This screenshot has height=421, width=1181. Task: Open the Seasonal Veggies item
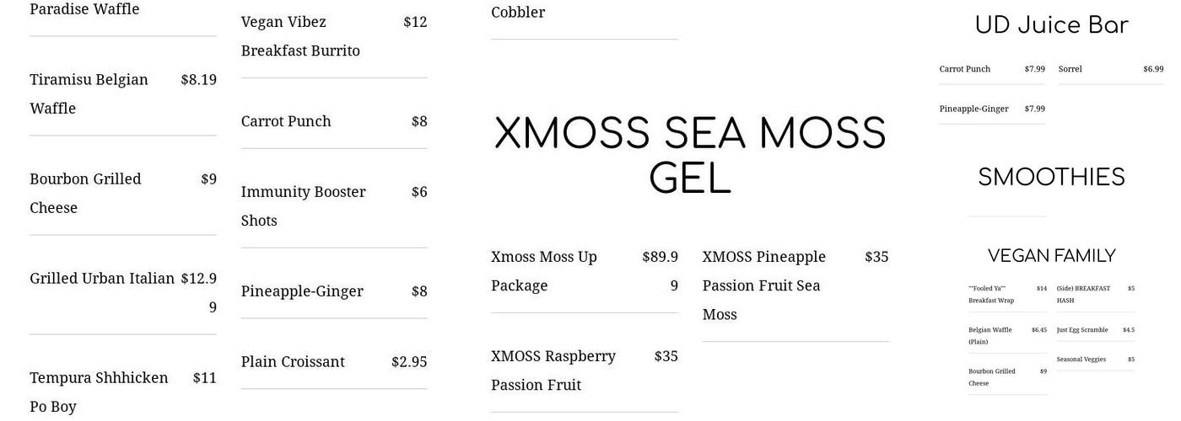tap(1081, 360)
